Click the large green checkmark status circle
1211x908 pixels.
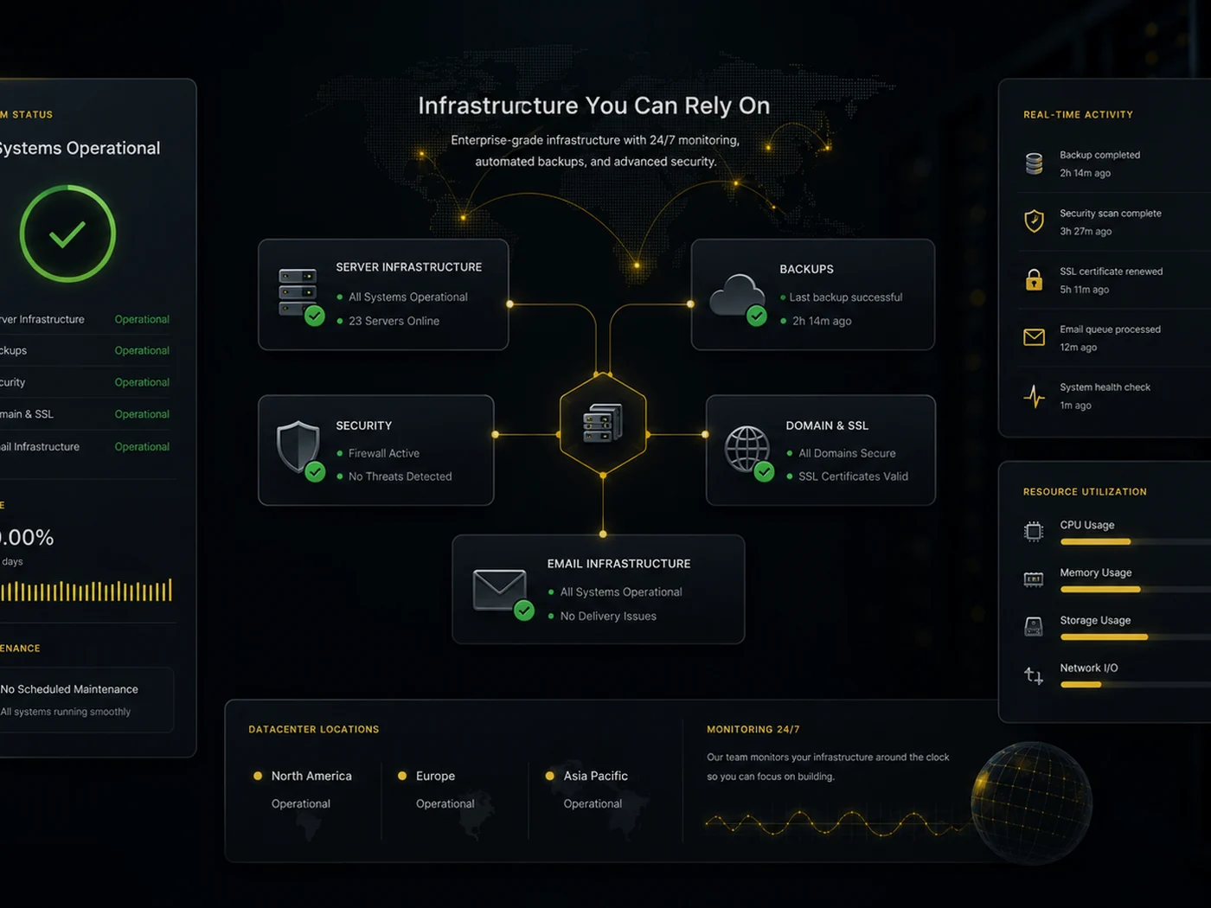tap(67, 233)
